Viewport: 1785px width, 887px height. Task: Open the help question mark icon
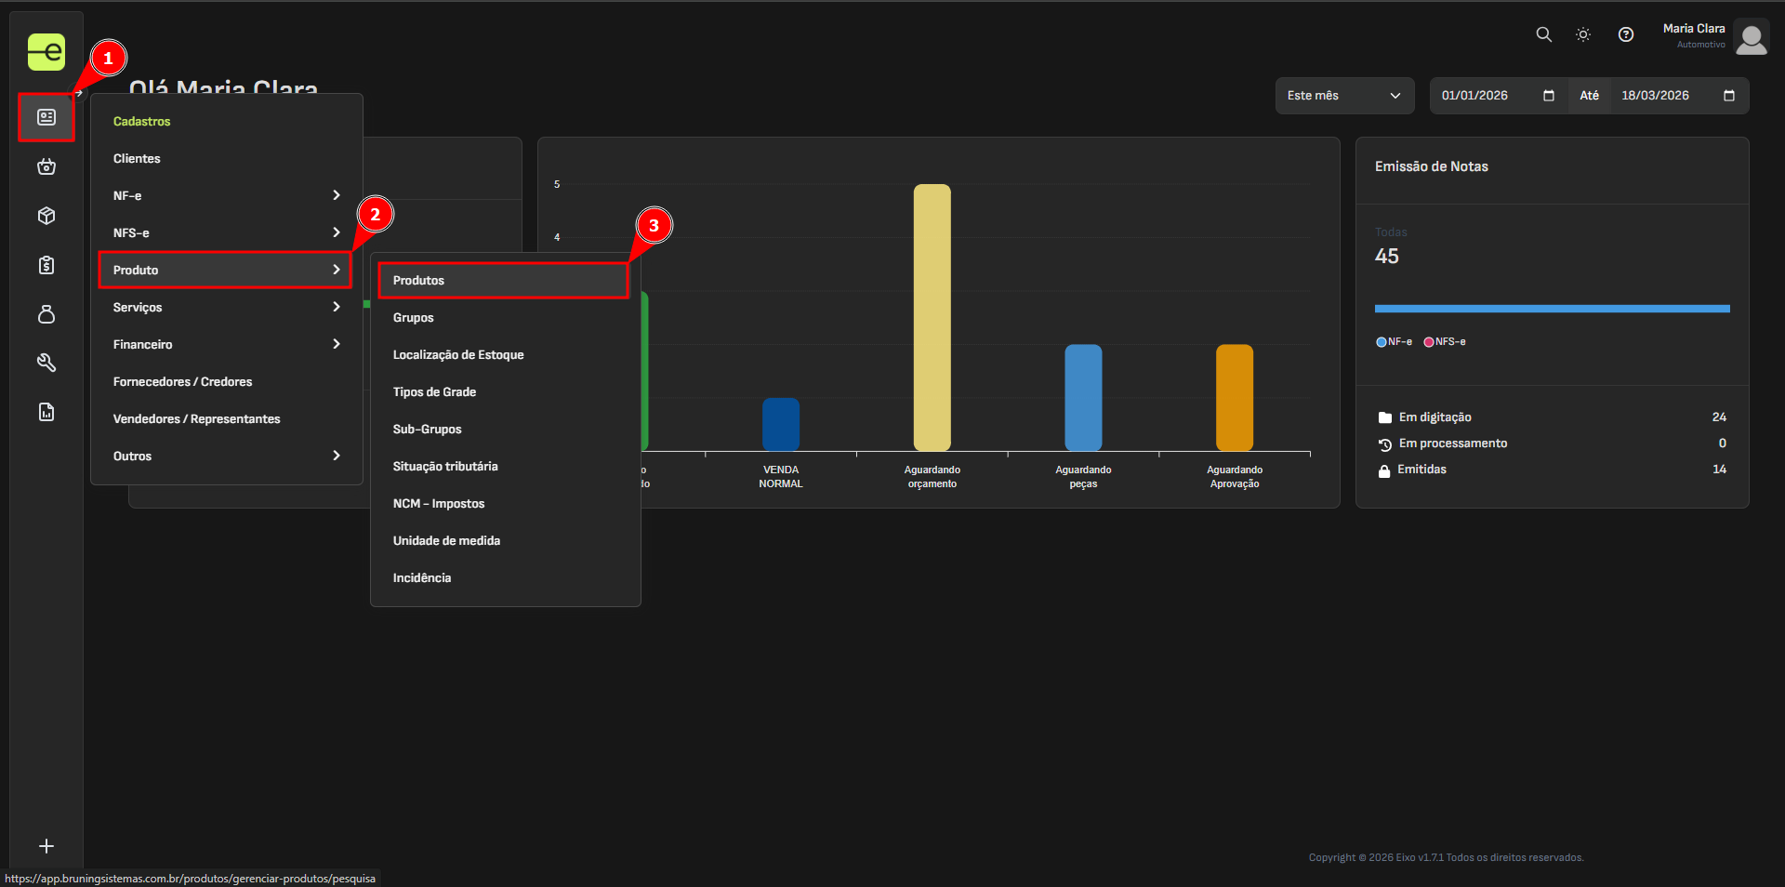point(1625,34)
